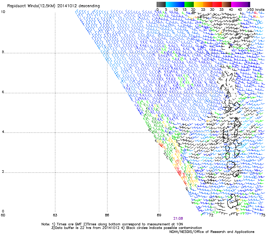Click the purple 45-50 knots legend swatch
Screen dimensions: 266x234
(x=245, y=4)
